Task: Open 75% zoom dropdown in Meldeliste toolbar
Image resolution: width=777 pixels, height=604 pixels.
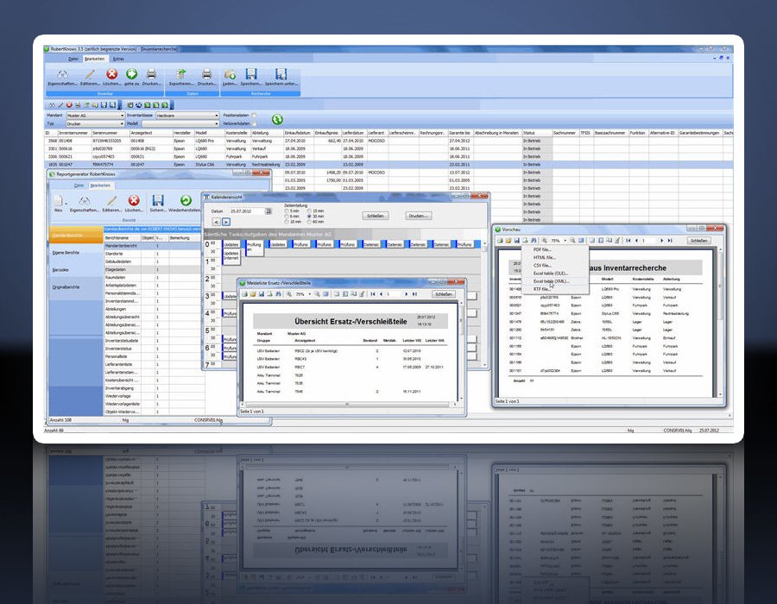Action: 310,294
